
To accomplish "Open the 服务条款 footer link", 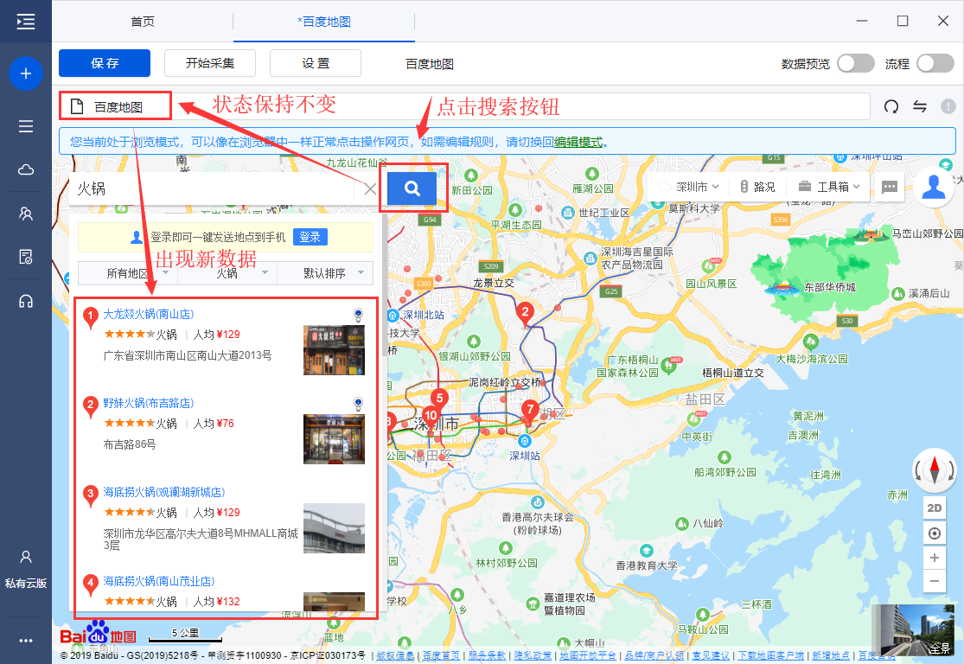I will click(x=487, y=656).
